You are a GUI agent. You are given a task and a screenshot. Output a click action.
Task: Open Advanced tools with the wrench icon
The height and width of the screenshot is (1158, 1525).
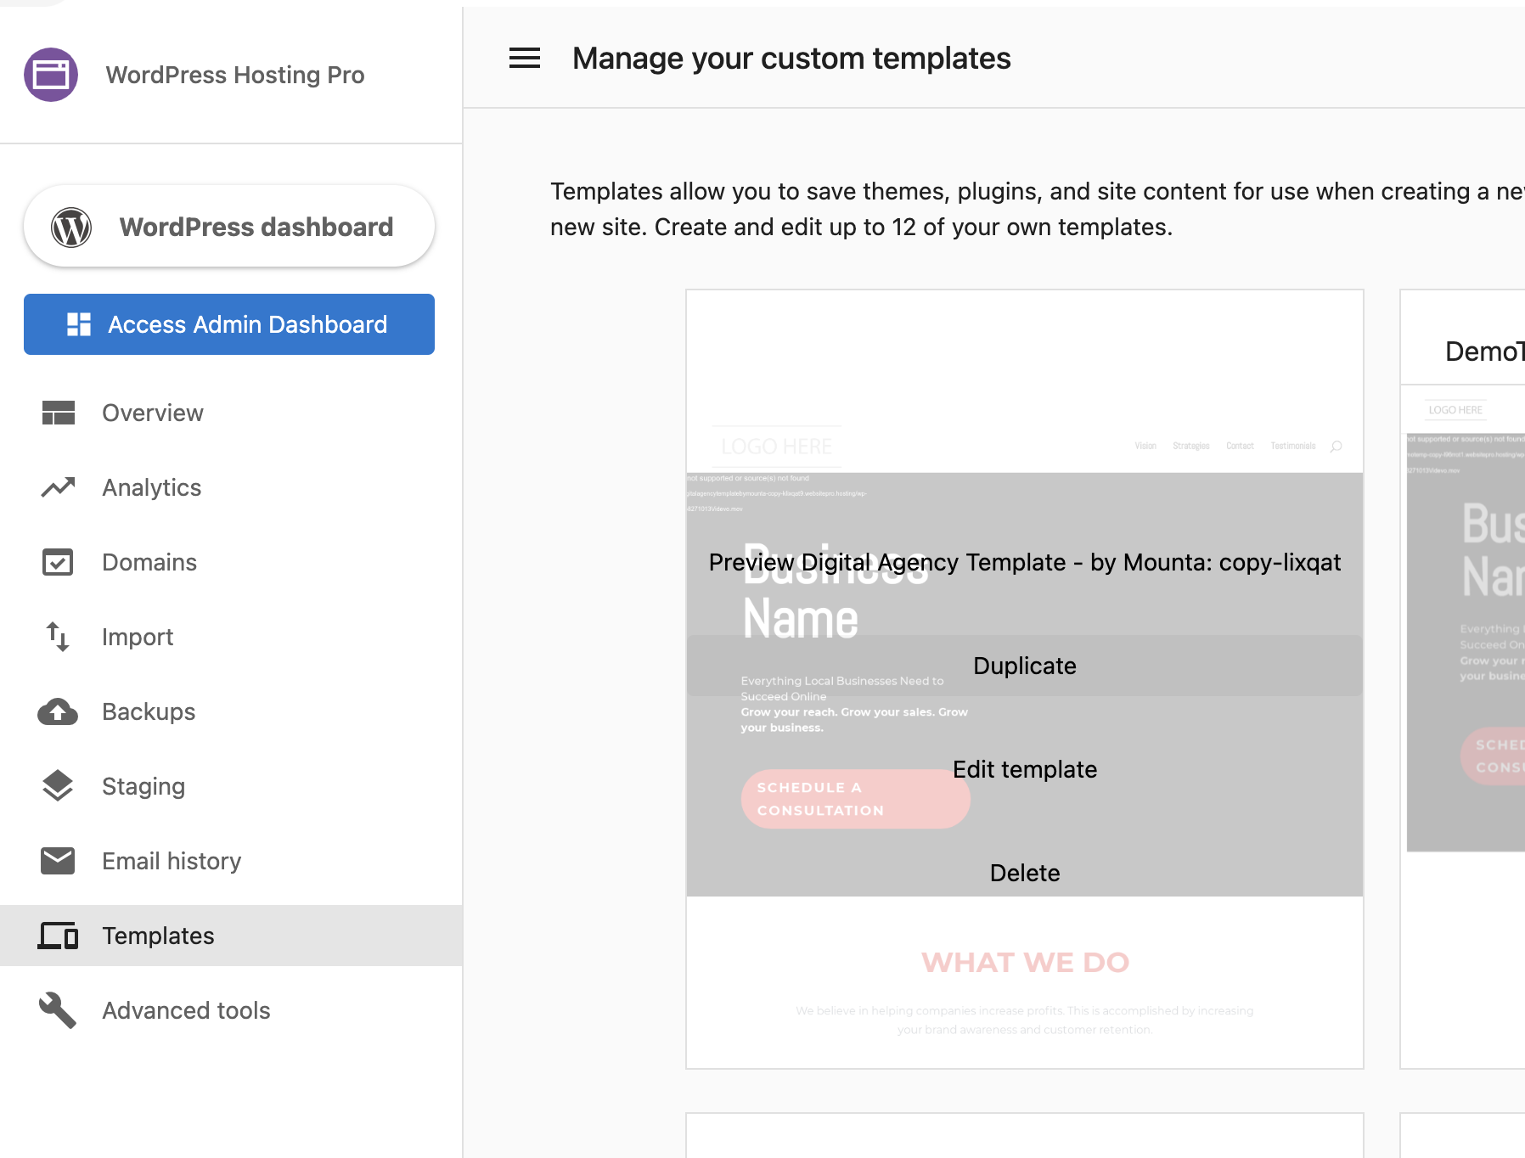(x=57, y=1010)
